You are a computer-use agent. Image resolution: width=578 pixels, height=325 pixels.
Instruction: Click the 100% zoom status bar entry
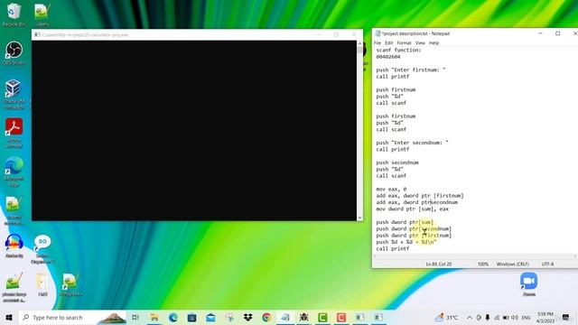(x=483, y=264)
